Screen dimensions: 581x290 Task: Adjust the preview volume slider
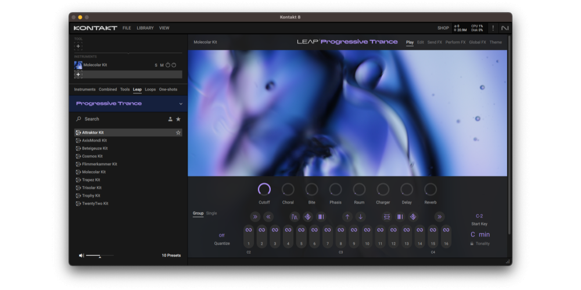(x=100, y=256)
